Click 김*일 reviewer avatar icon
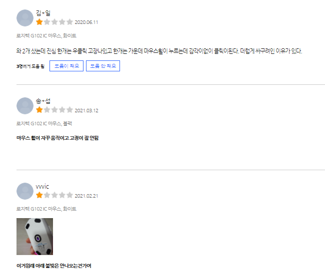Viewport: 325px width, 277px height. click(x=25, y=18)
